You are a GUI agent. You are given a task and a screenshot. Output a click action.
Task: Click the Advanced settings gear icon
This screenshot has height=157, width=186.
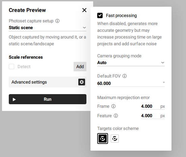pos(82,82)
